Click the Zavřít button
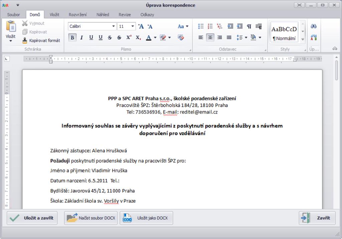Viewport: 342px width, 239px height. point(317,218)
